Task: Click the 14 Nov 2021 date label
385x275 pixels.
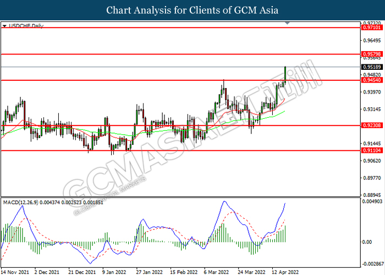Action: click(15, 272)
